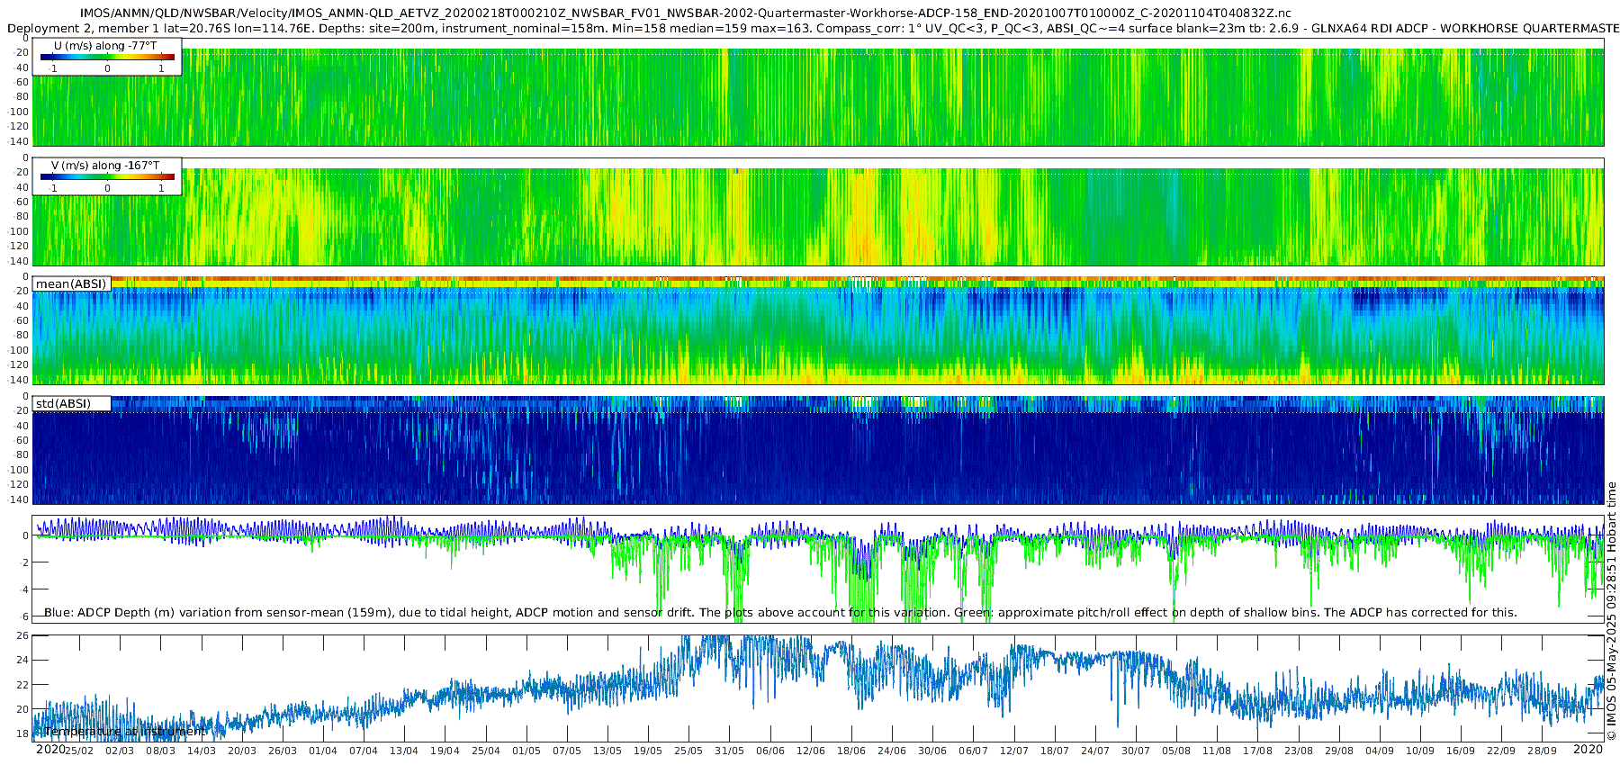Click the 10/09 date tick label

[1420, 751]
